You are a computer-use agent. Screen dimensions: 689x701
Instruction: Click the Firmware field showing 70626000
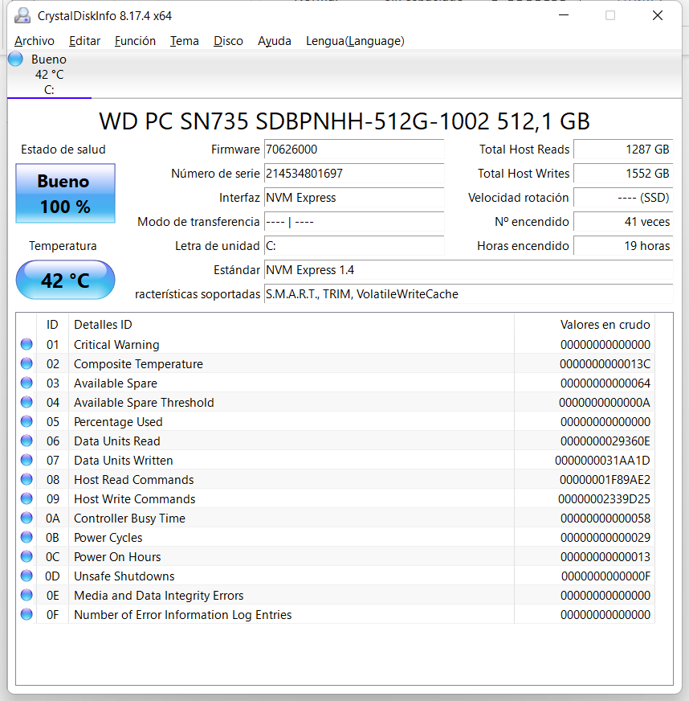354,150
